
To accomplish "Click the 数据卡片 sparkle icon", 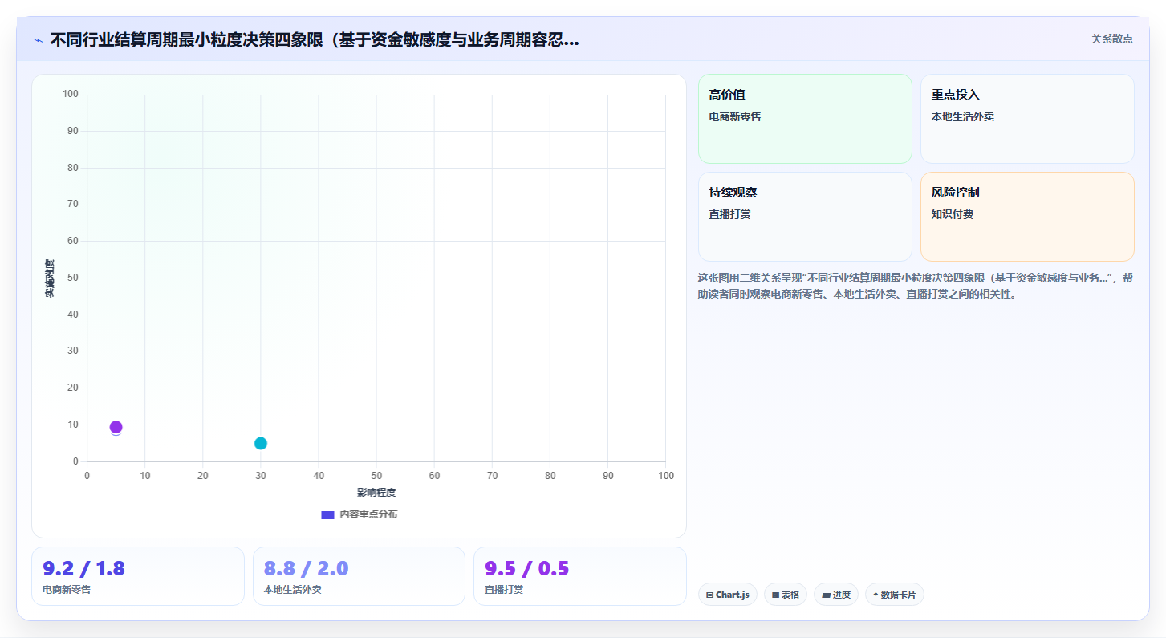I will (x=876, y=595).
